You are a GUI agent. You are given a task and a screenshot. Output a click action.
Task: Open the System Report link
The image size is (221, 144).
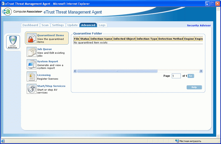coord(48,61)
